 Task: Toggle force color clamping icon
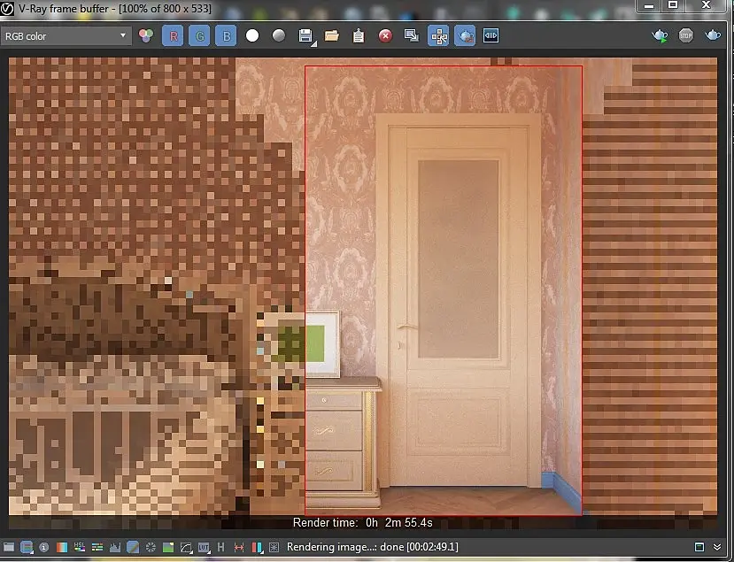(27, 547)
